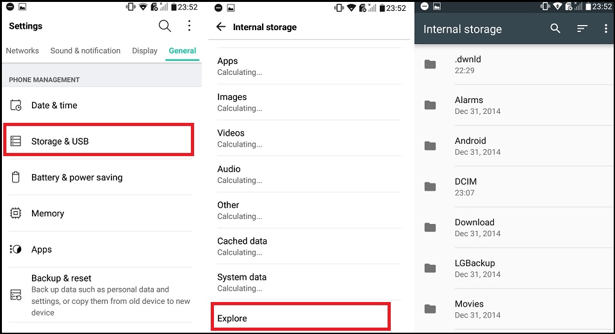The image size is (615, 334).
Task: Search files in the Internal storage file browser
Action: 555,29
